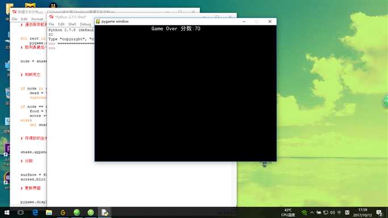Open Debug menu in Python Shell window
Screen dimensions: 388x218
pyautogui.click(x=85, y=24)
